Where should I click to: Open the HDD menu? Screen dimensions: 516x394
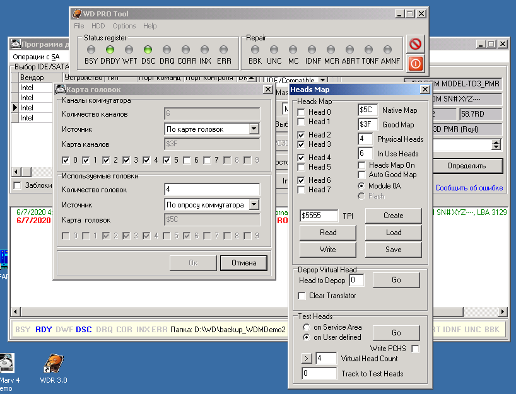tap(98, 26)
